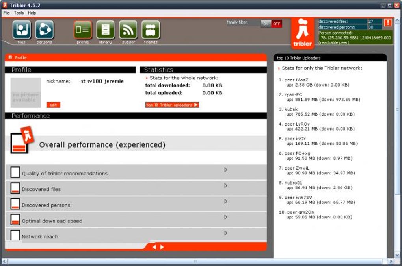
Task: Select uploader ryan-PC entry
Action: [x=320, y=97]
